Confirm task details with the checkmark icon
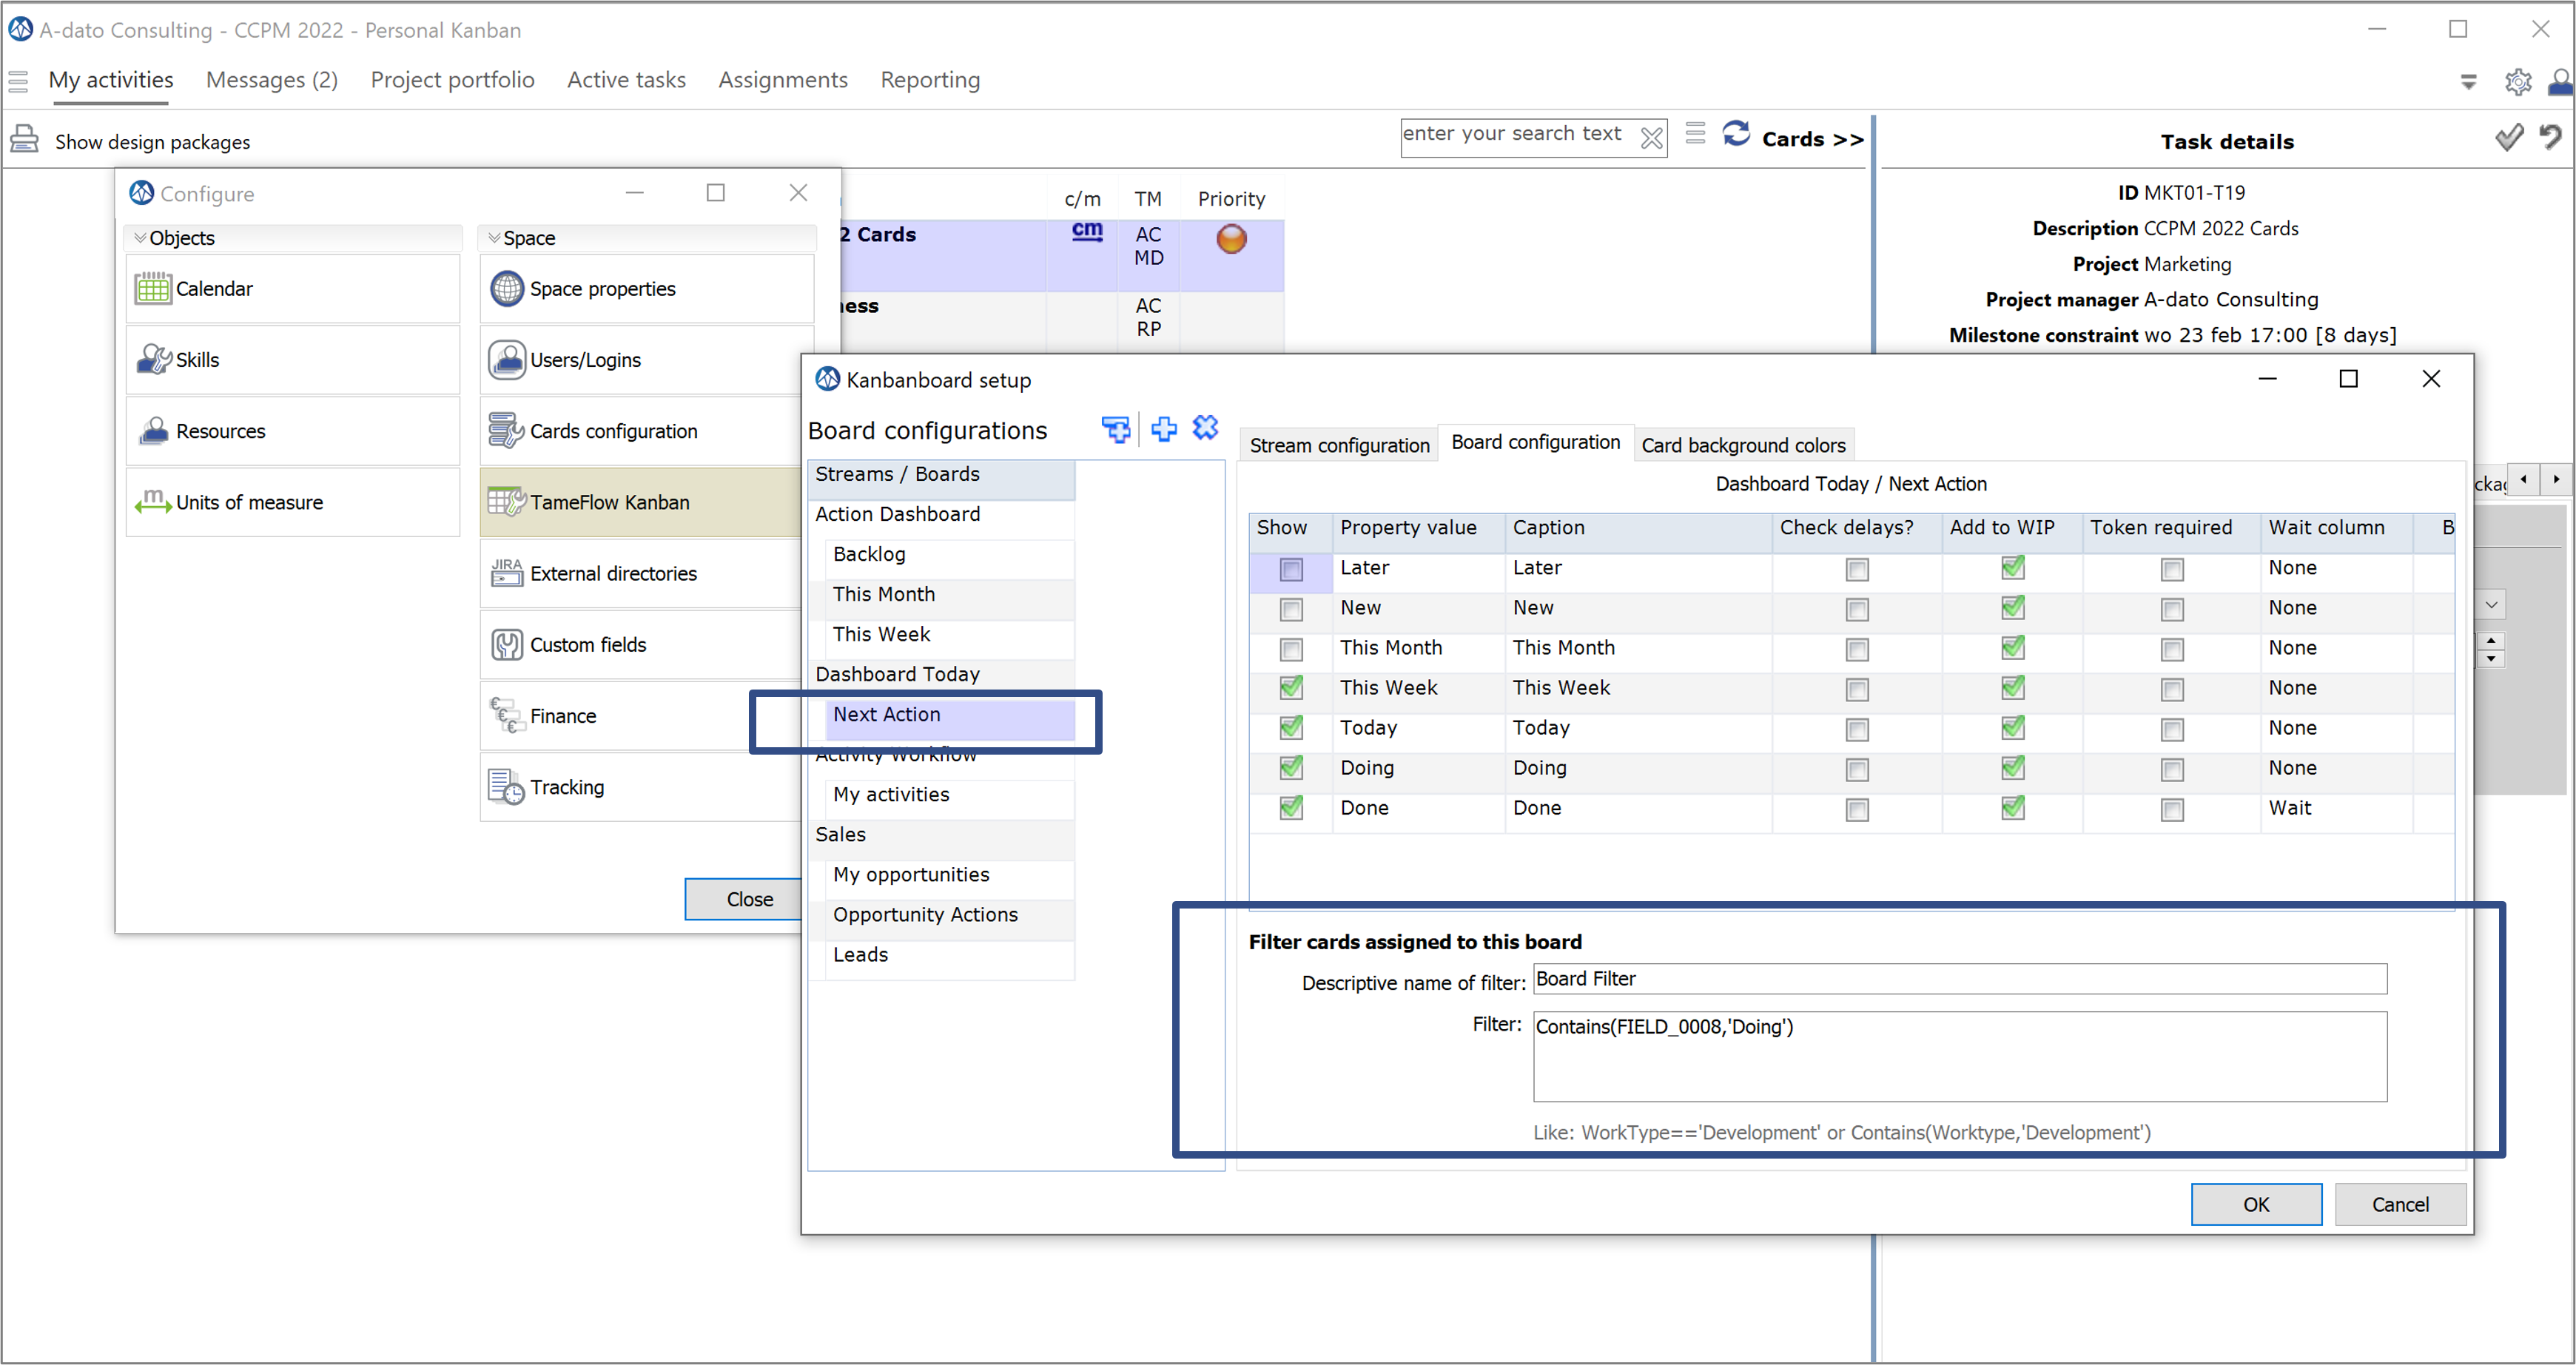The width and height of the screenshot is (2576, 1365). 2509,138
